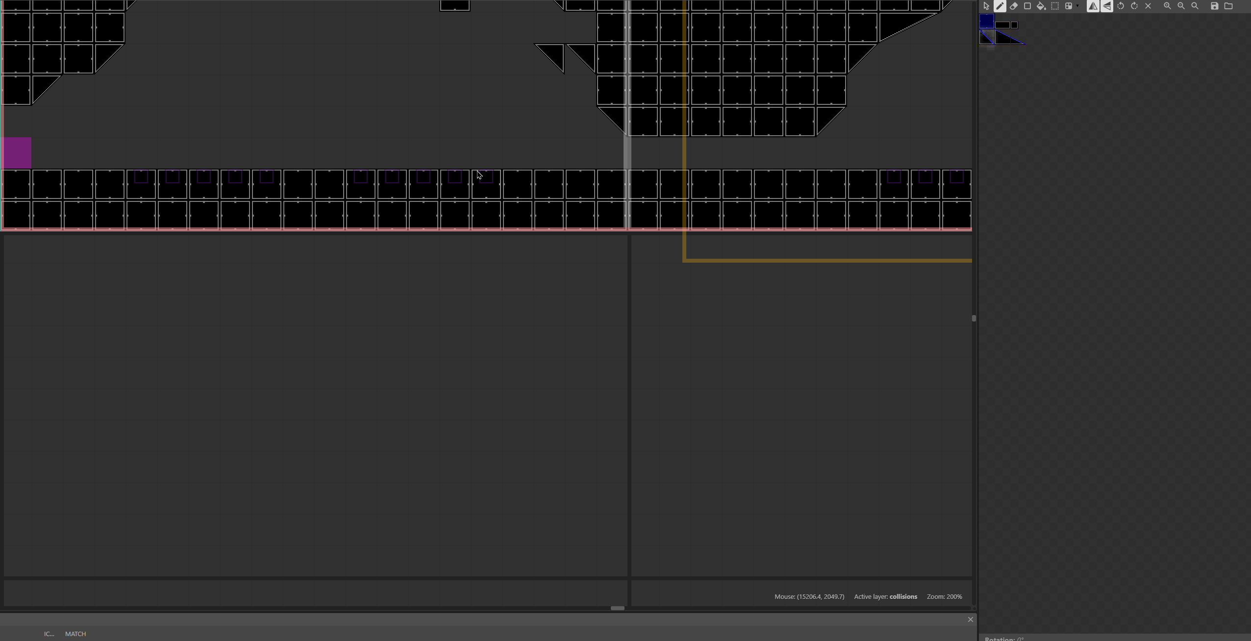
Task: Select the blue highlighted tile thumbnail
Action: (x=986, y=21)
